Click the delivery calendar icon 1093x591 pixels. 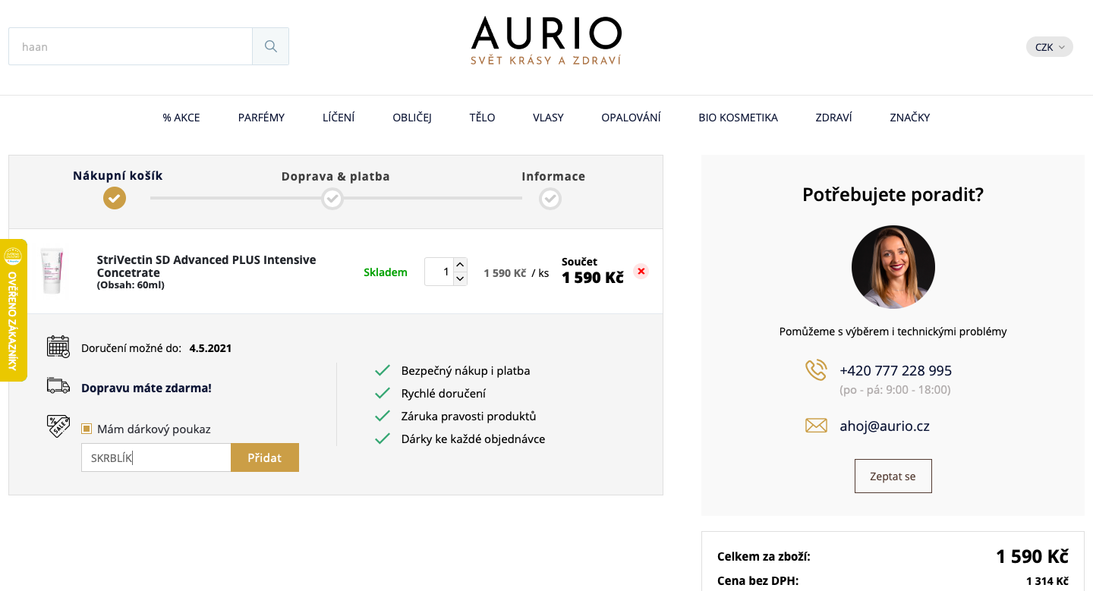coord(58,347)
